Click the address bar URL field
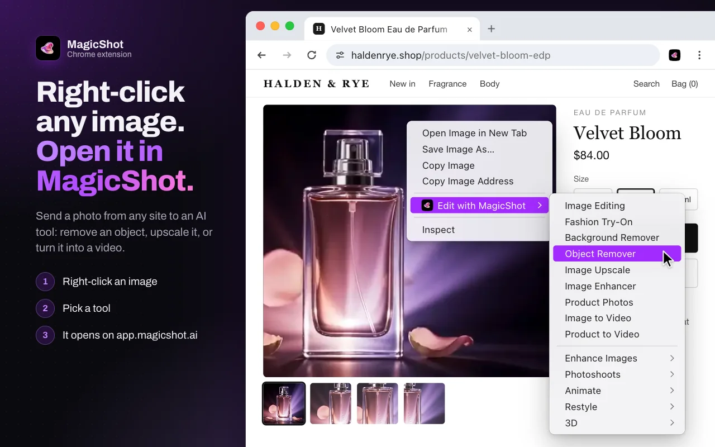Viewport: 715px width, 447px height. click(x=493, y=55)
